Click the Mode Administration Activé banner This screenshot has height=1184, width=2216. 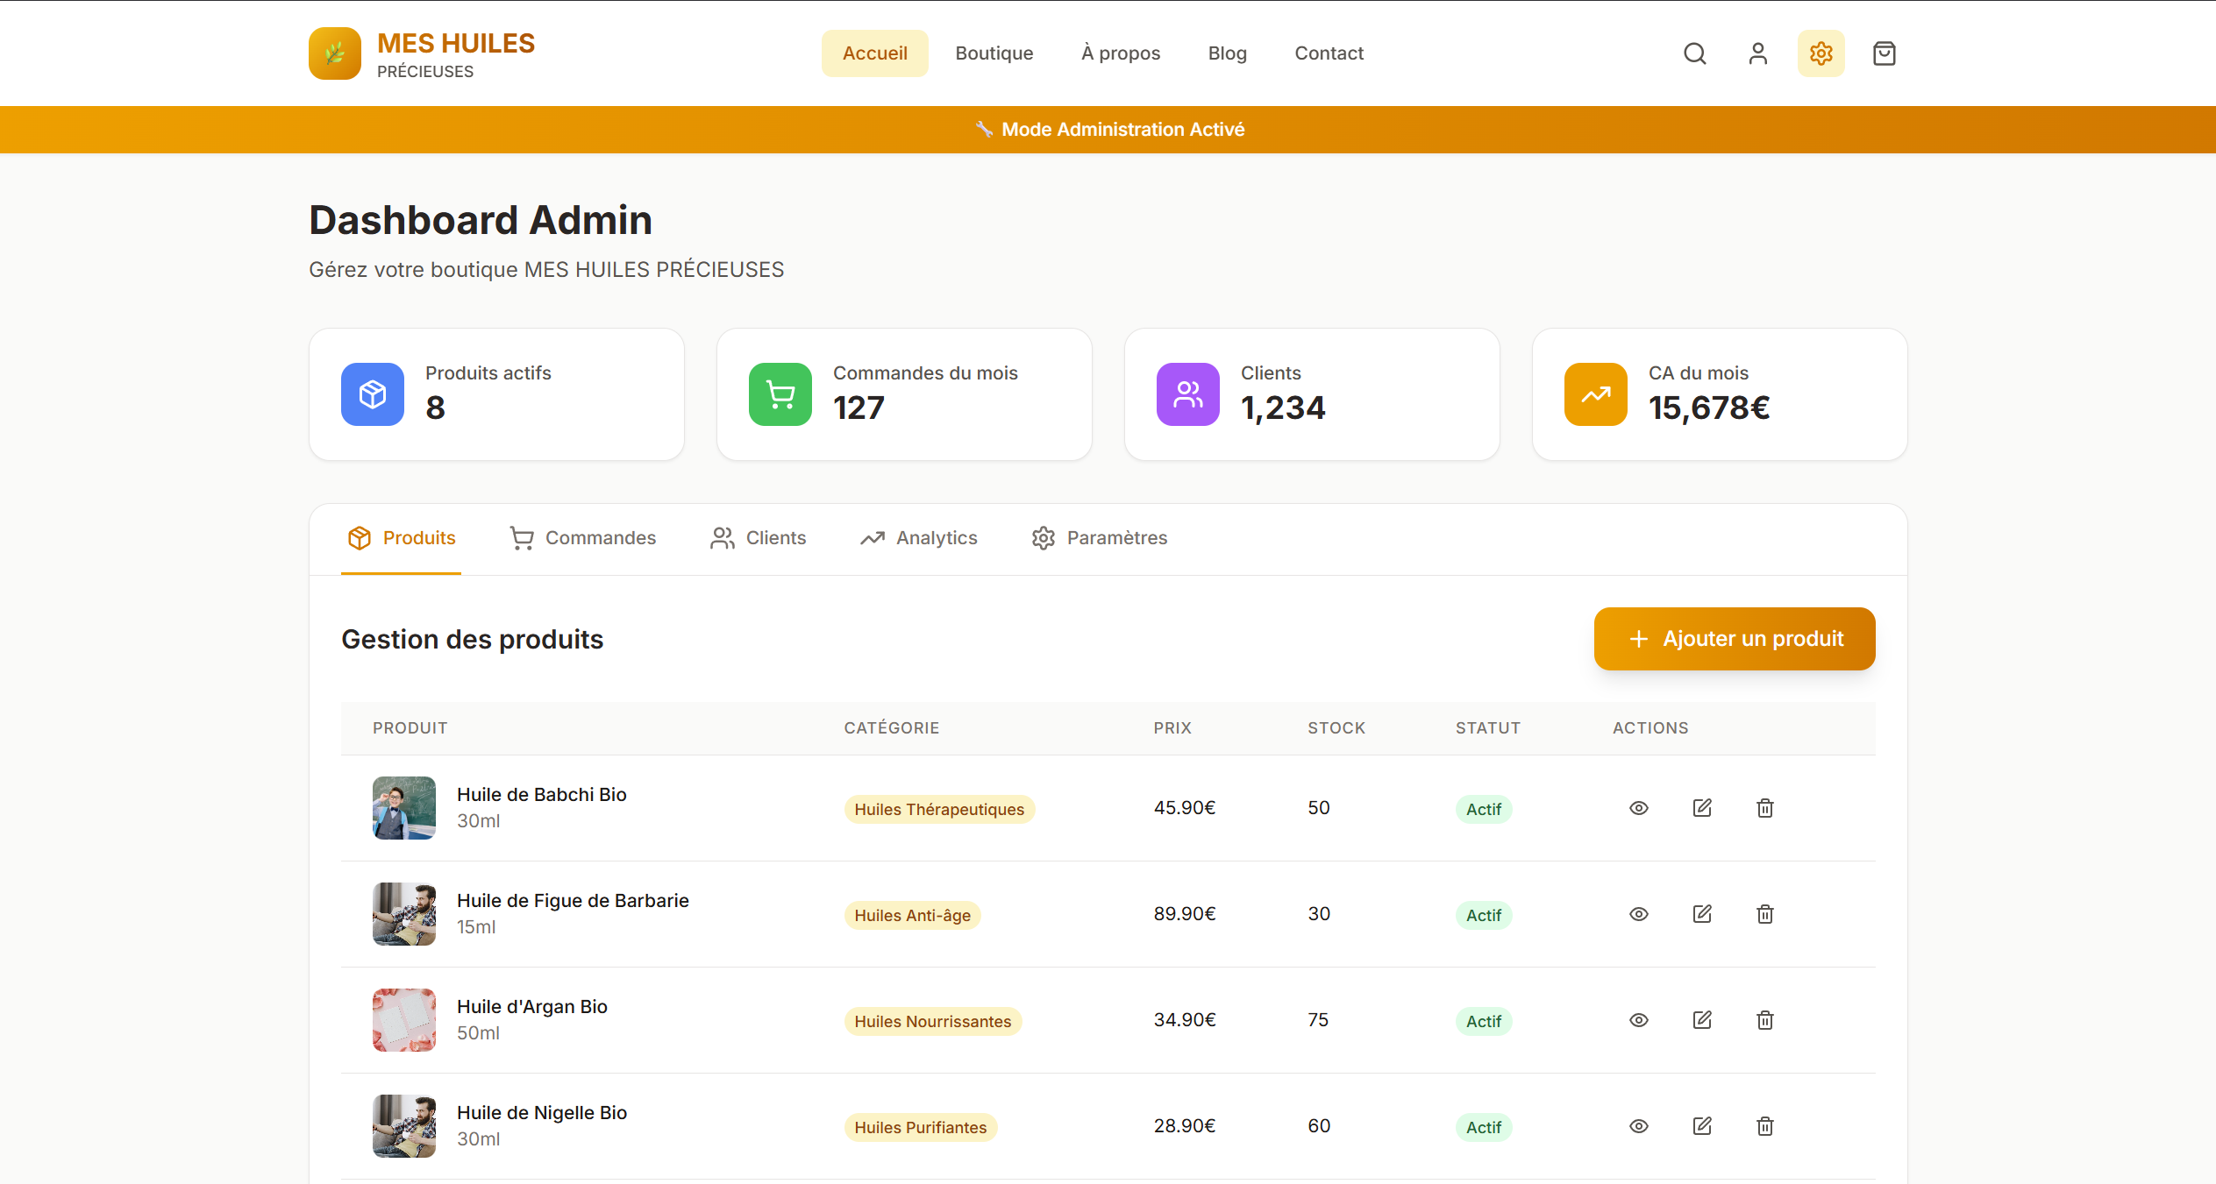coord(1108,130)
